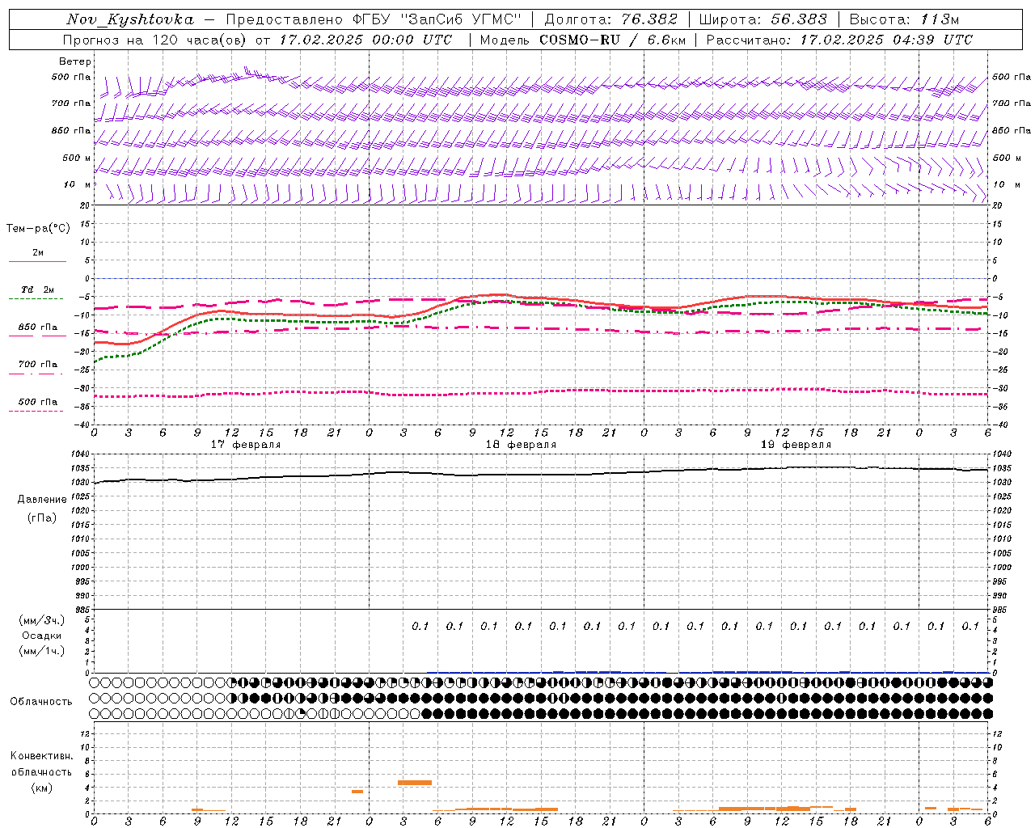Click the dashed line sample under the 700 гПа temperature legend
The image size is (1035, 828).
point(36,374)
